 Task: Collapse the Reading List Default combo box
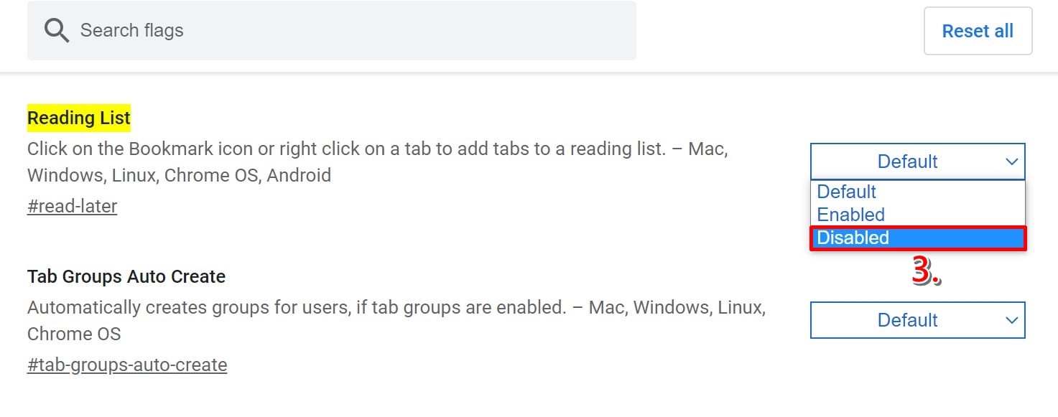[918, 161]
